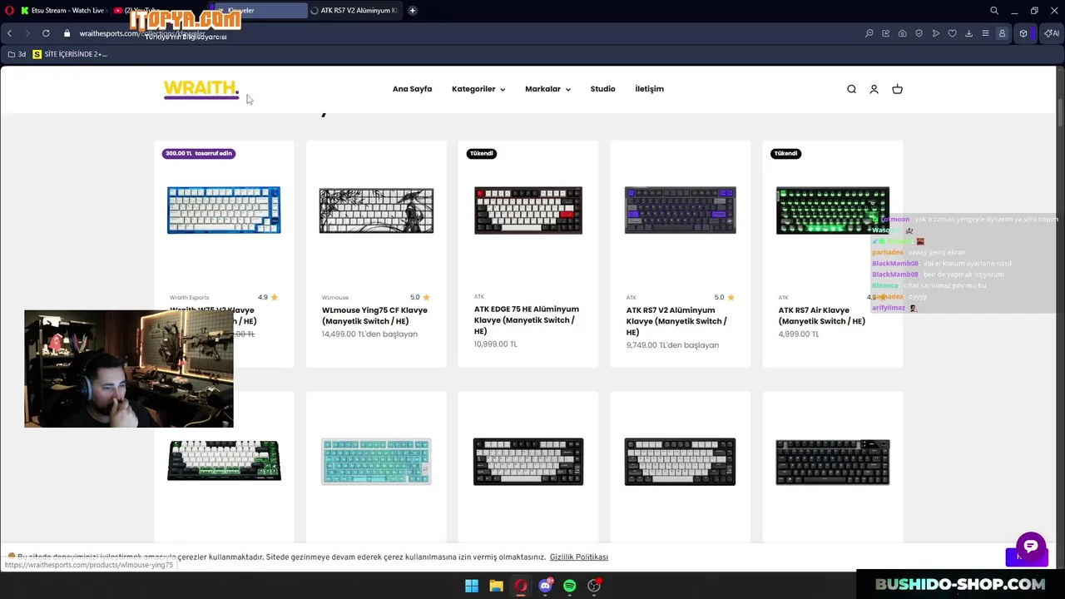
Task: Open the 'SİTE İÇERİSİNDE 2+...' bookmark
Action: (x=70, y=54)
